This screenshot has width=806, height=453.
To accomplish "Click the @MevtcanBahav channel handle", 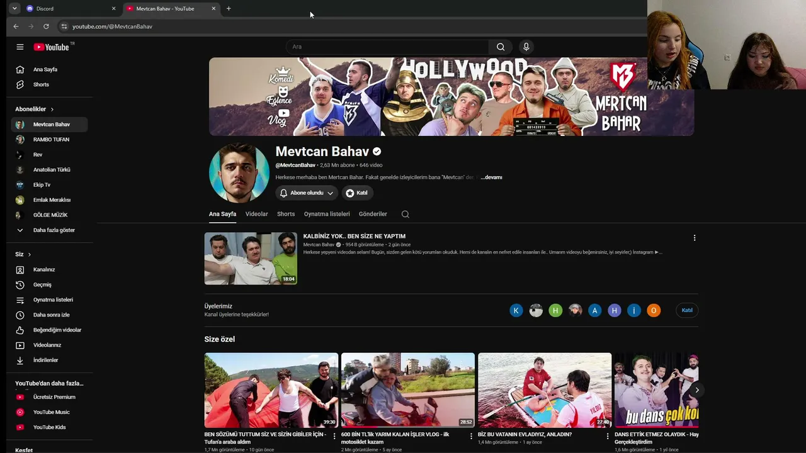I will point(295,165).
